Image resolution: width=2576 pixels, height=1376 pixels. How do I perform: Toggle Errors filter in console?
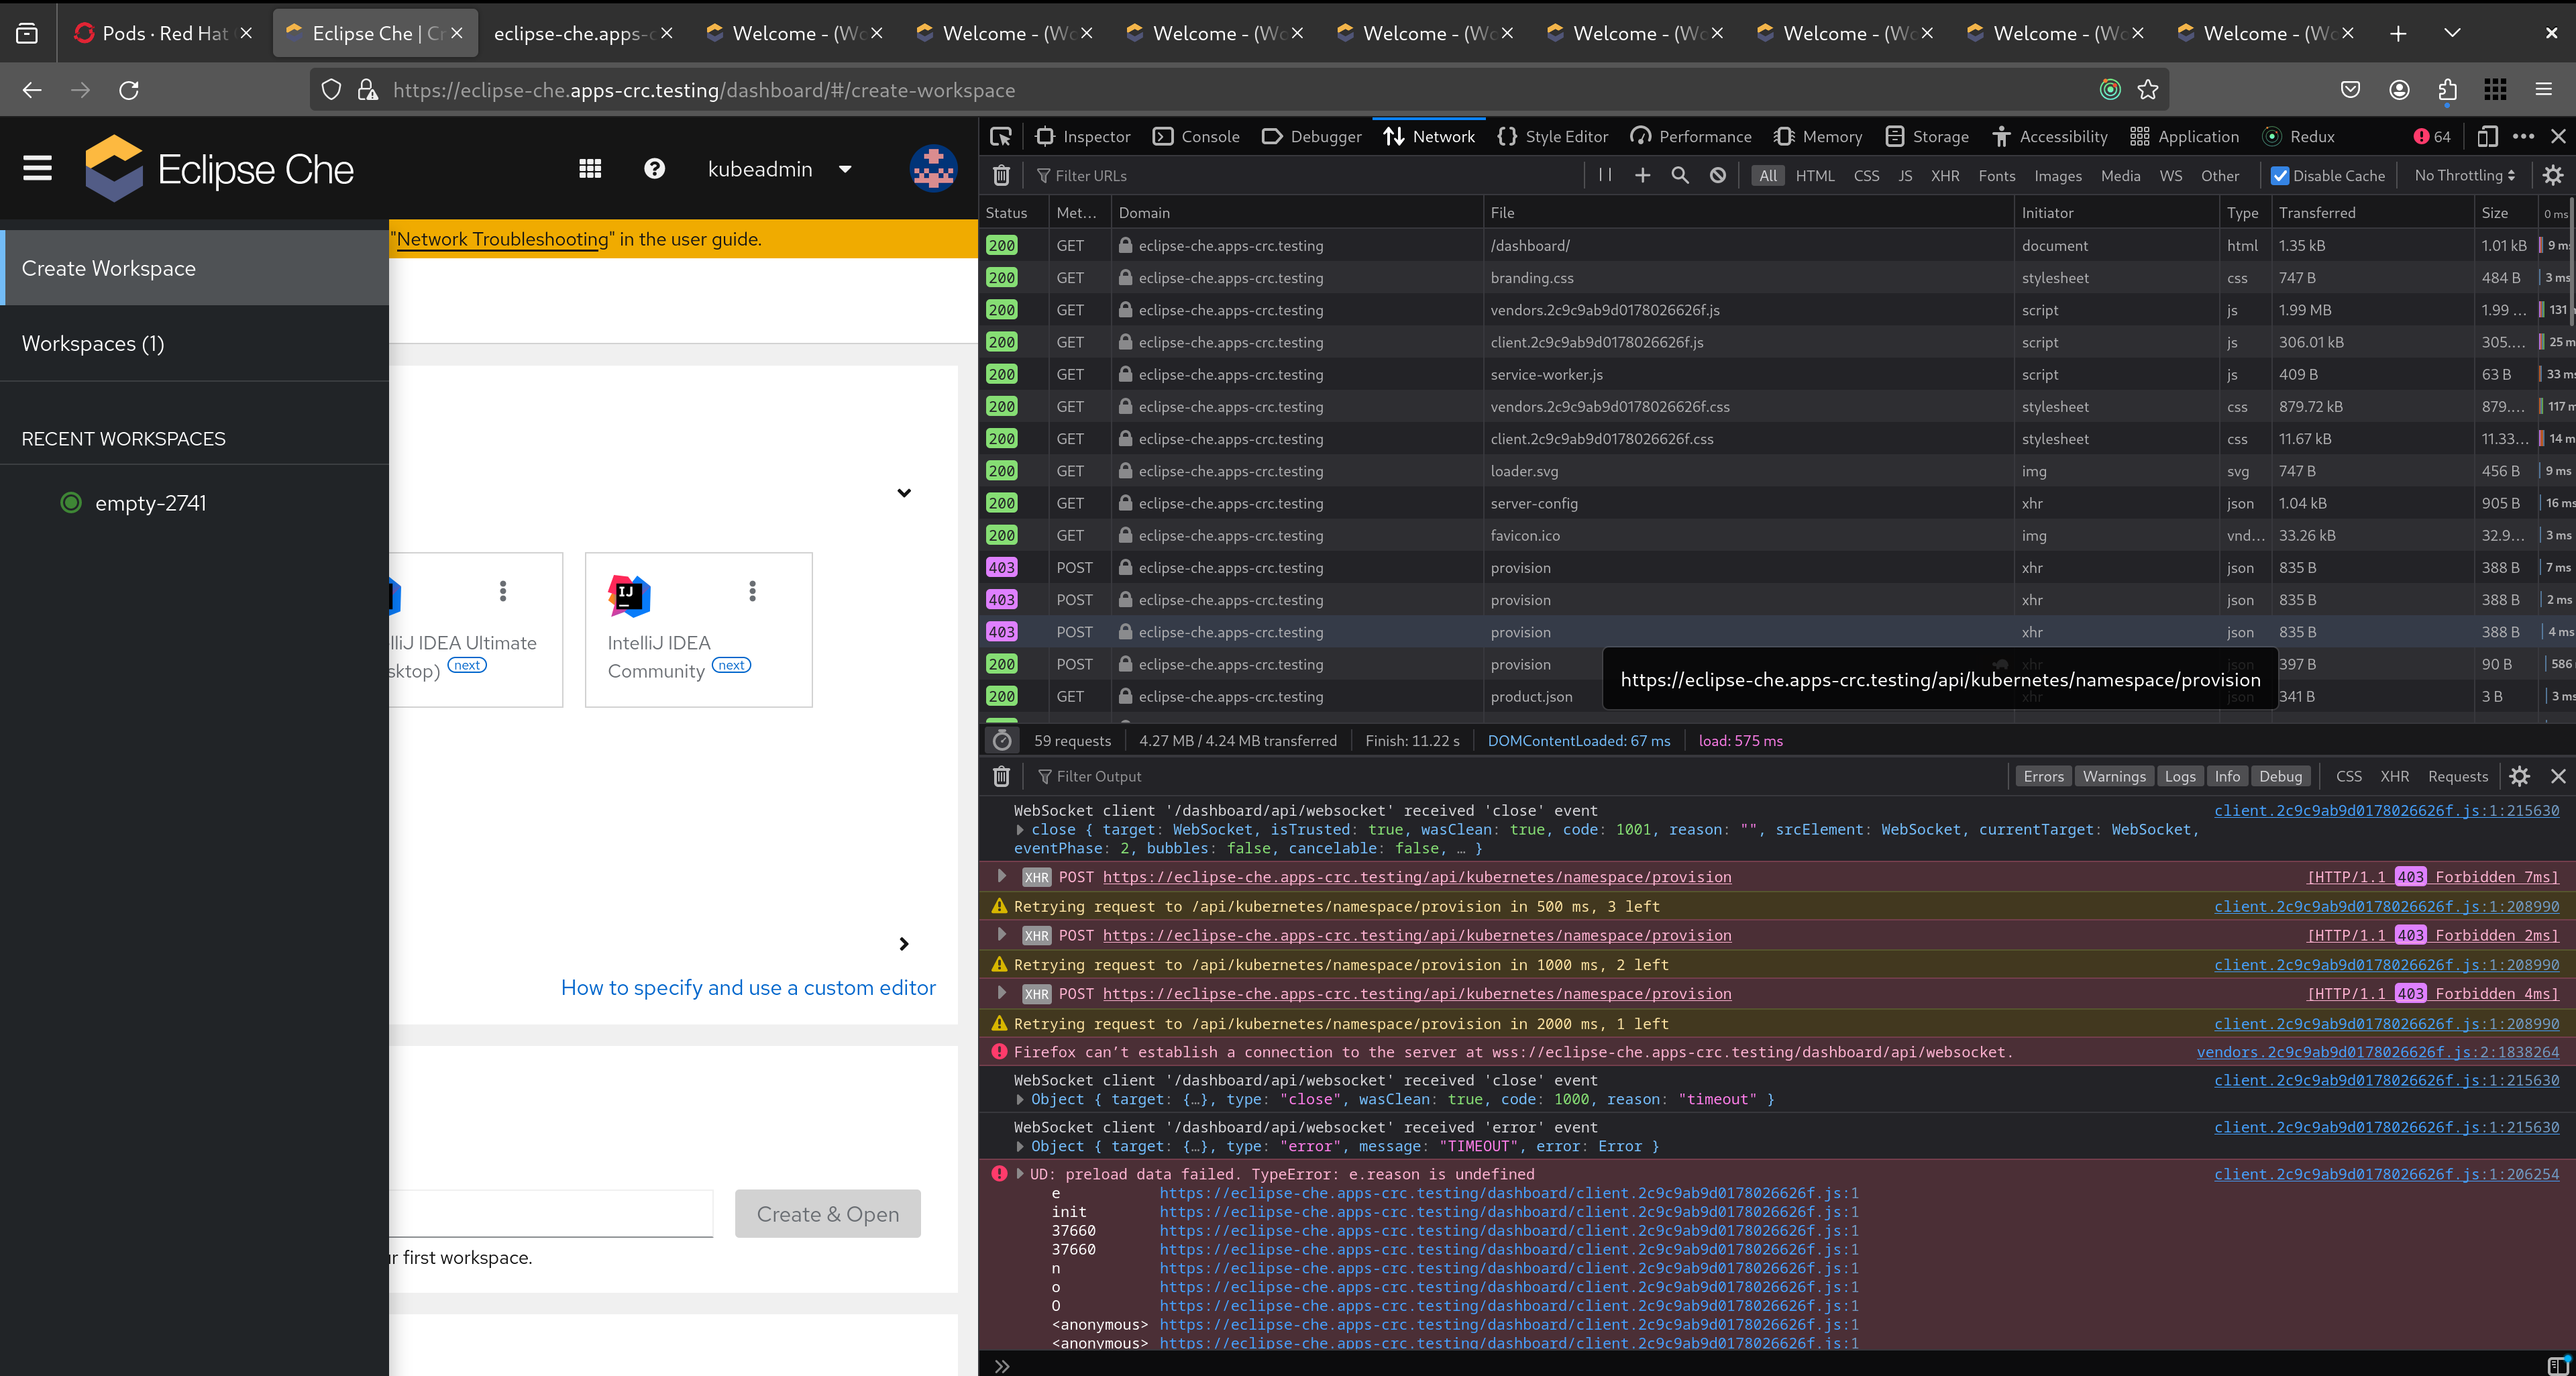tap(2043, 776)
